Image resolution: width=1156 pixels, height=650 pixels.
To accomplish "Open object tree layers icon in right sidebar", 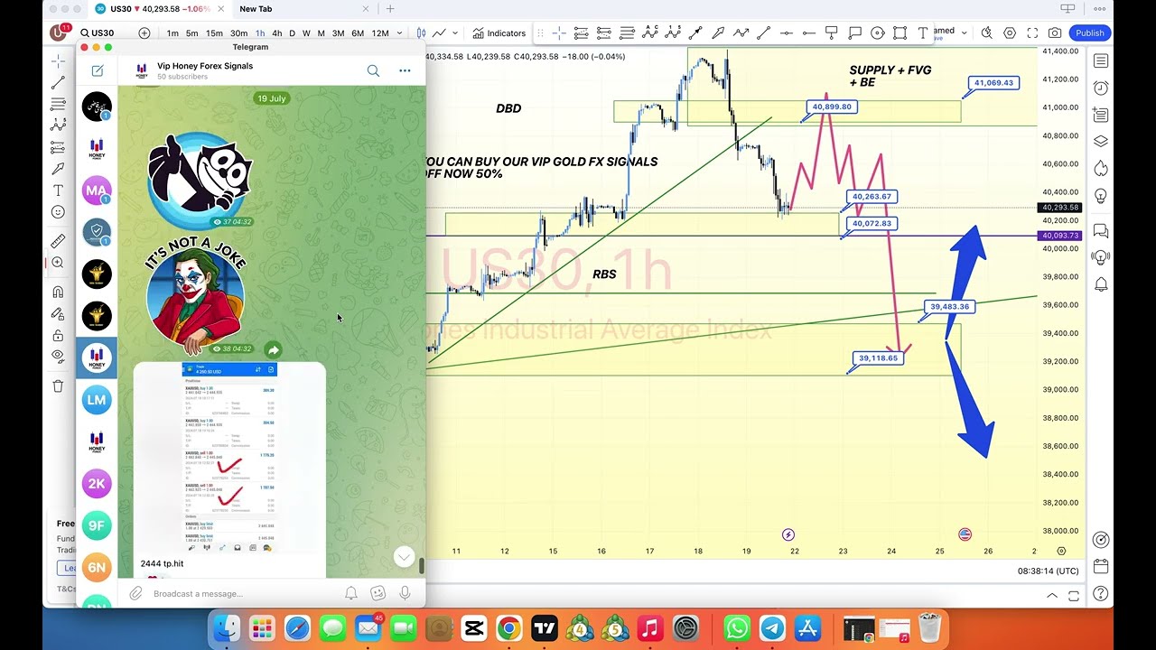I will pyautogui.click(x=1101, y=141).
